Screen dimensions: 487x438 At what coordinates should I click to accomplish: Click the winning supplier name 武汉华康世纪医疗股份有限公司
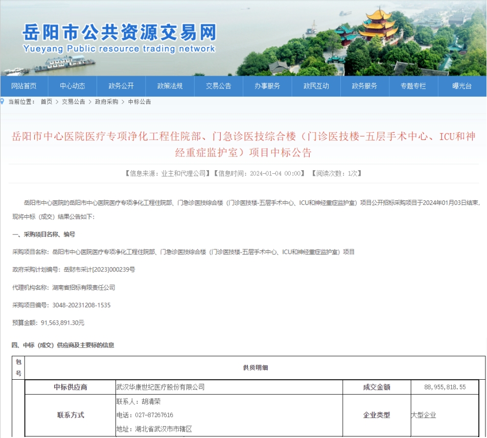coord(160,387)
